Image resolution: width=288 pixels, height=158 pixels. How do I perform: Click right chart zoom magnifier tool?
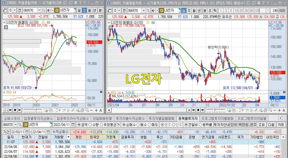tap(270, 110)
